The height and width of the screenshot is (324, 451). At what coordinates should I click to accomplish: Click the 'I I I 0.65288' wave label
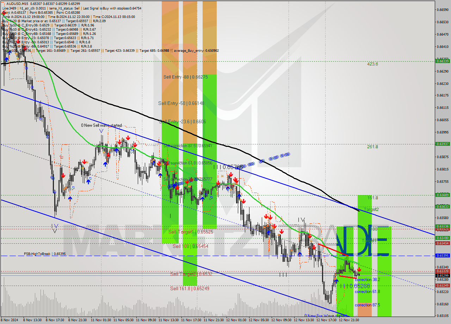point(355,286)
